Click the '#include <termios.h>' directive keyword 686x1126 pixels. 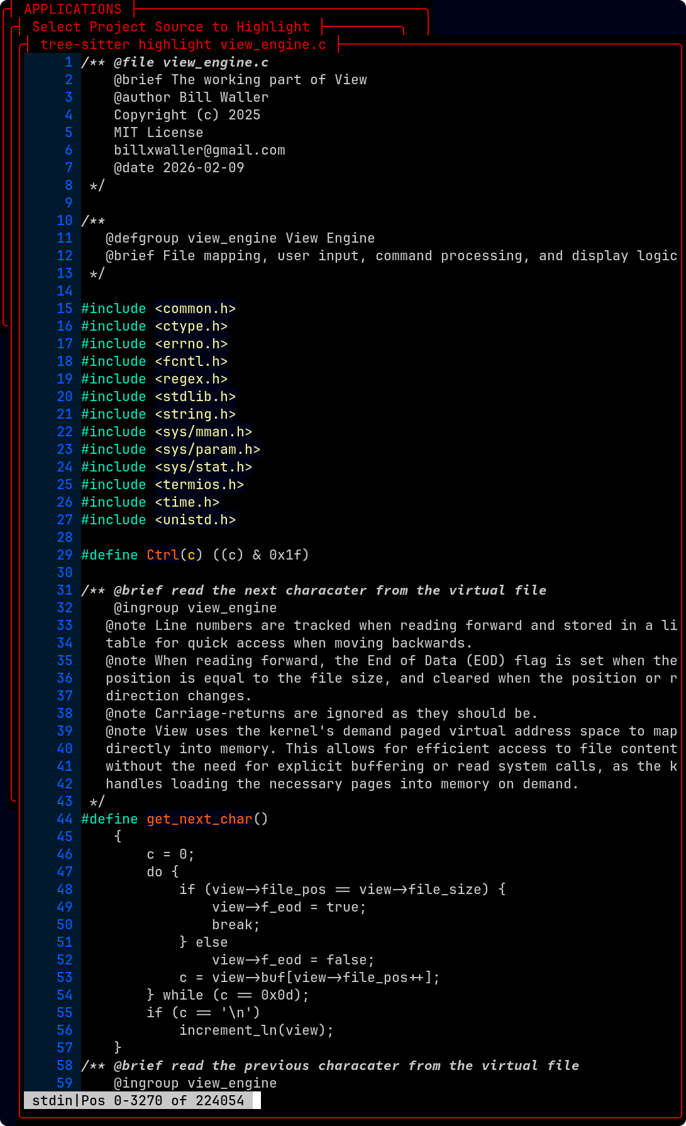coord(113,485)
